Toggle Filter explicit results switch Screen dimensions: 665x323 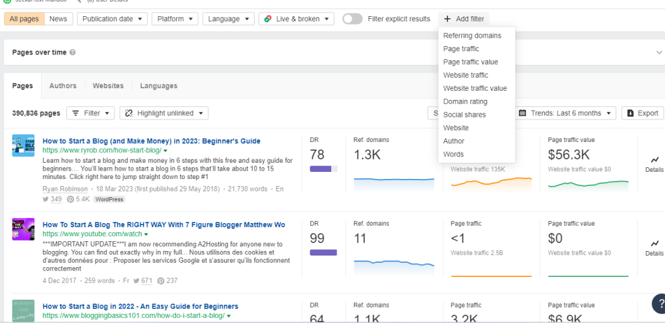coord(353,19)
